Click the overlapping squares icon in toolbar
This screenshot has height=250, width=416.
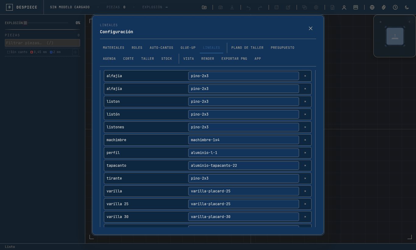tap(305, 7)
